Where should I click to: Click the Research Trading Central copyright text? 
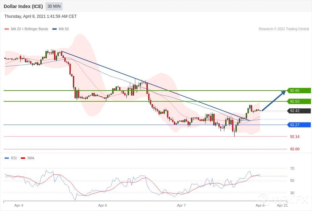tap(283, 29)
